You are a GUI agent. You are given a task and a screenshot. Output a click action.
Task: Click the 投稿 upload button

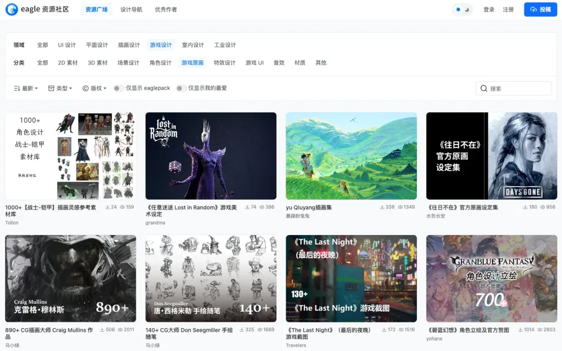(541, 10)
